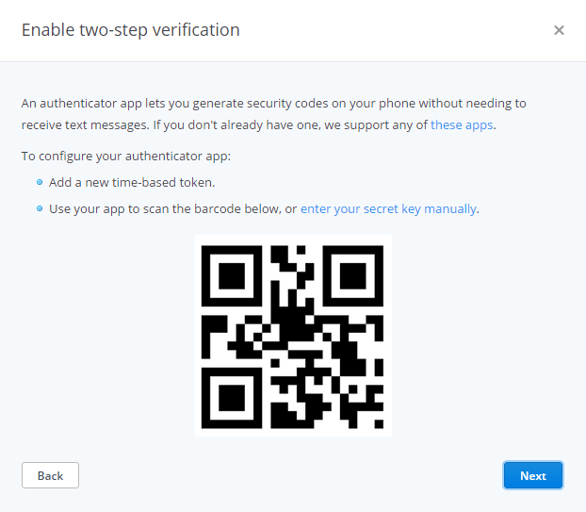Click the "receive text messages" sentence line
The image size is (586, 512).
tap(259, 124)
